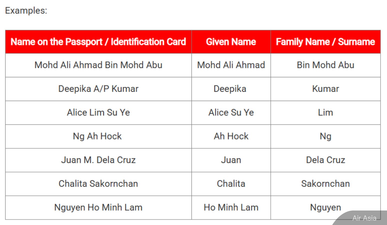
Task: Select the 'Juan M. Dela Cruz' cell
Action: [x=98, y=160]
